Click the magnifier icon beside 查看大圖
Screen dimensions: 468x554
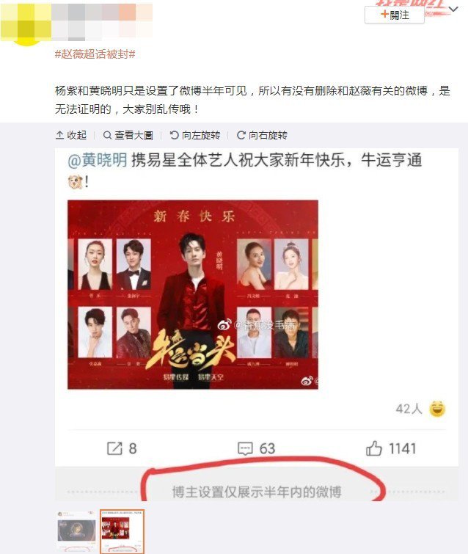pyautogui.click(x=107, y=135)
